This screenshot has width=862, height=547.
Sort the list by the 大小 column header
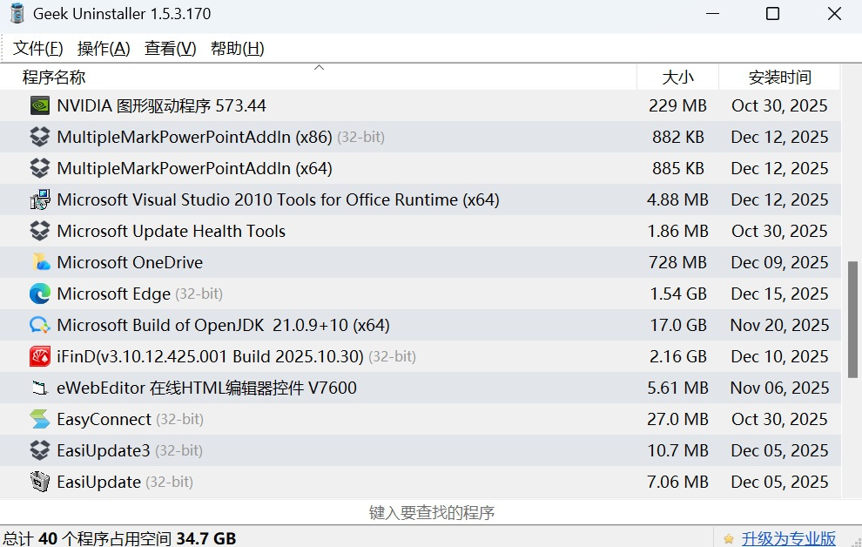(x=677, y=78)
